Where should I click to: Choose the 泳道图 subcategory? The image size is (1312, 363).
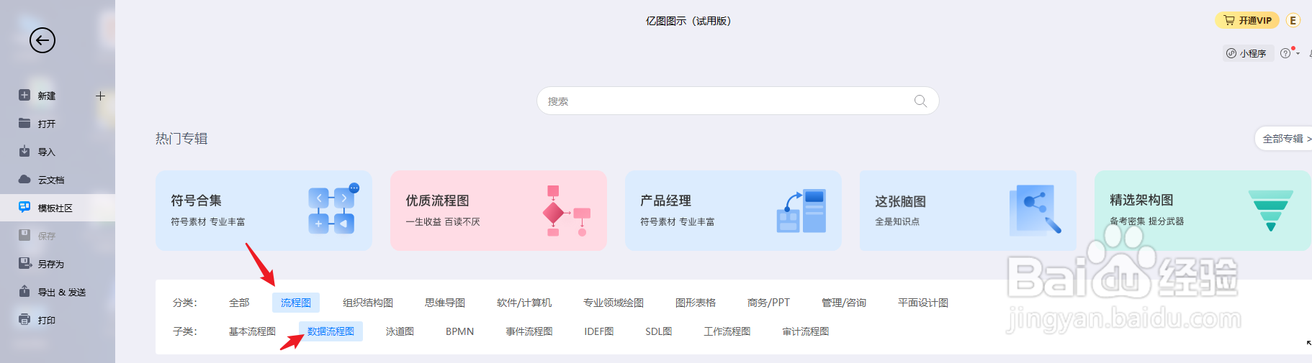(x=400, y=331)
